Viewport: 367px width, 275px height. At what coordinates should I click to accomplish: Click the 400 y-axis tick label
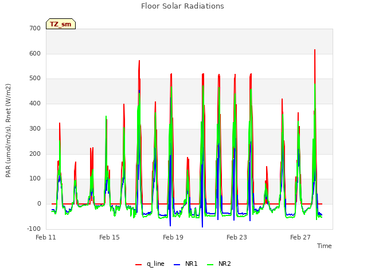(35, 103)
